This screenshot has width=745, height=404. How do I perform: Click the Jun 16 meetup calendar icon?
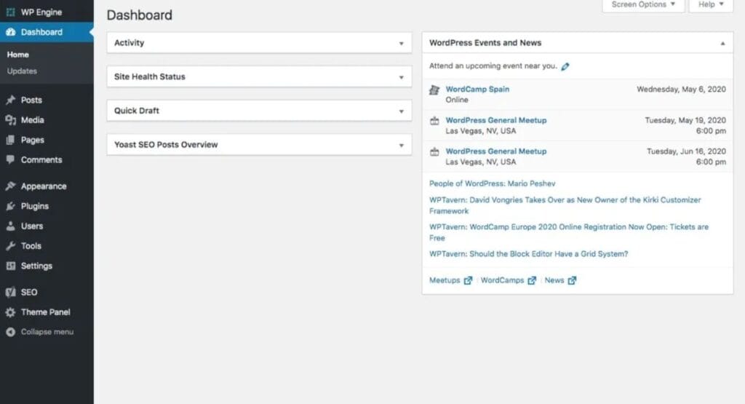click(434, 151)
